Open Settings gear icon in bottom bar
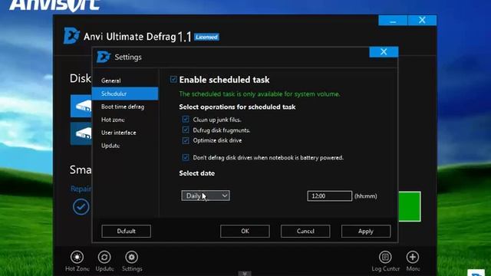Image resolution: width=491 pixels, height=276 pixels. (x=131, y=258)
